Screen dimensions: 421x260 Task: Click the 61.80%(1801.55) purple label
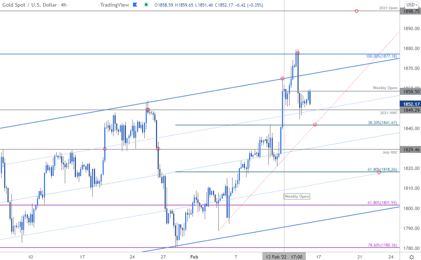tap(382, 203)
